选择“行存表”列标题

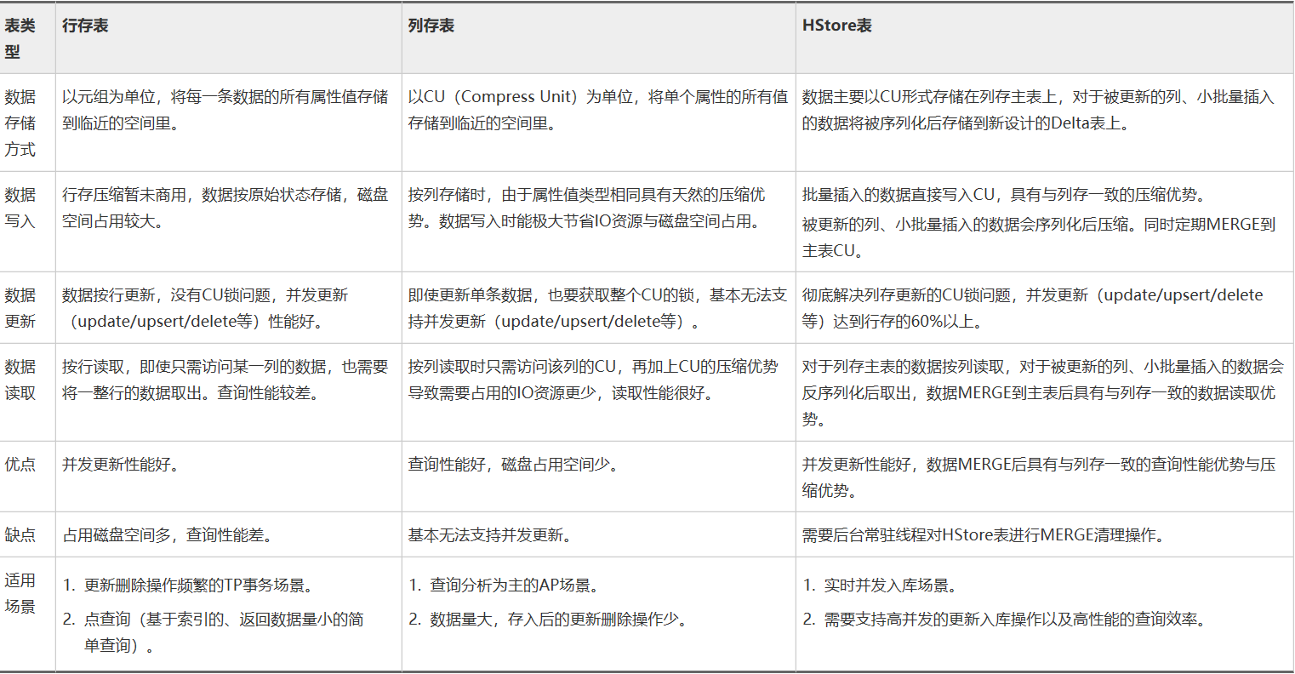pyautogui.click(x=85, y=26)
